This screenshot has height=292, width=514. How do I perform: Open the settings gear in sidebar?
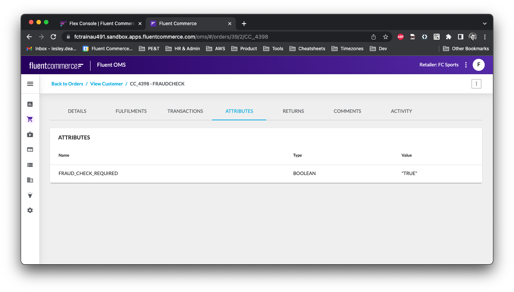coord(30,210)
